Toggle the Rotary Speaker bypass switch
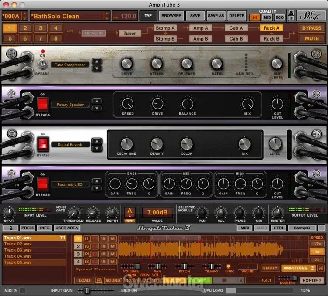 pyautogui.click(x=43, y=104)
